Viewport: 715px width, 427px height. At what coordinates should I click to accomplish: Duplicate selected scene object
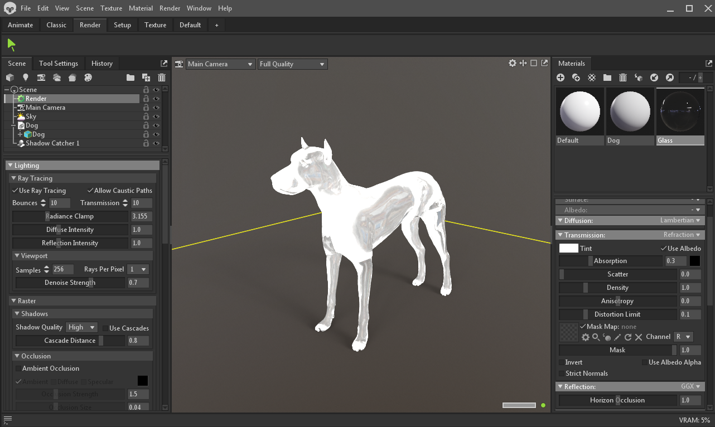[x=146, y=77]
